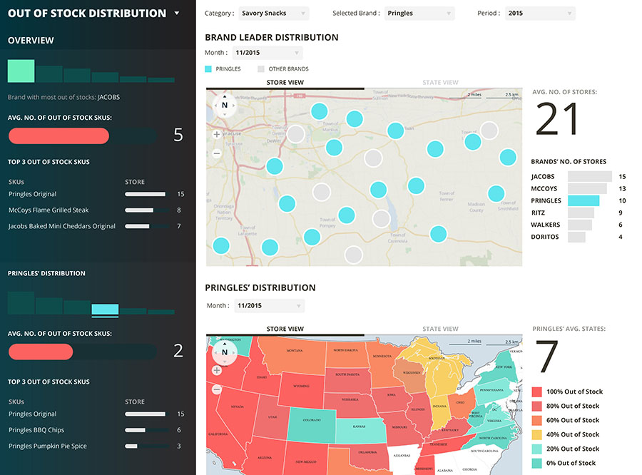Screen dimensions: 642x475
Task: Select the Pringles BBQ Chips SKU row
Action: pos(96,430)
